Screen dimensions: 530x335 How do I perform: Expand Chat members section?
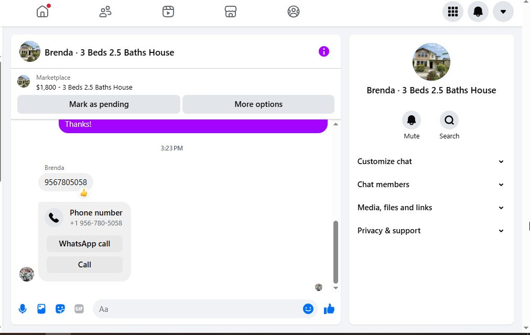tap(431, 185)
